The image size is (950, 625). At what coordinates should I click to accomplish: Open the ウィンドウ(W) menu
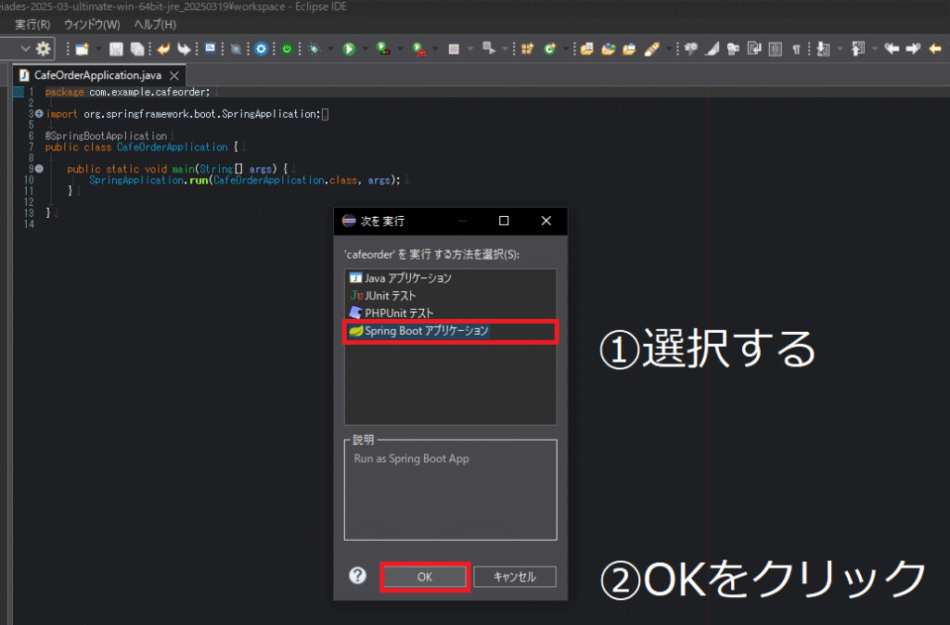[x=92, y=25]
